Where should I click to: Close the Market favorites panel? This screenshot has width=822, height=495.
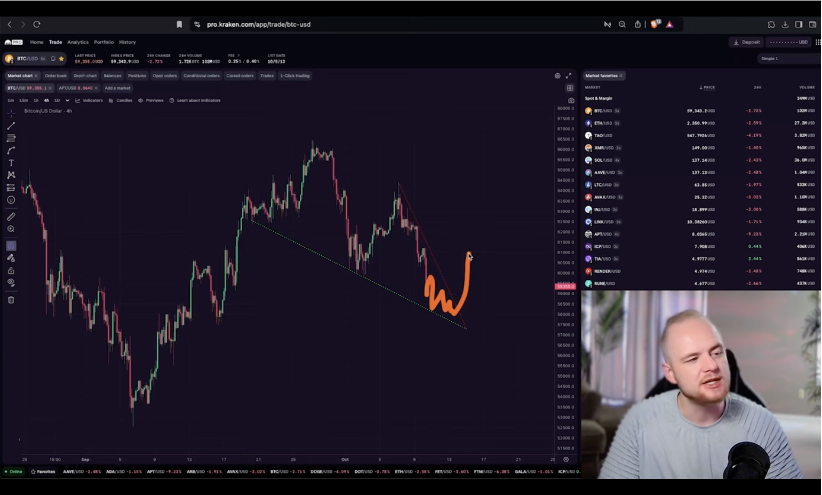coord(621,76)
